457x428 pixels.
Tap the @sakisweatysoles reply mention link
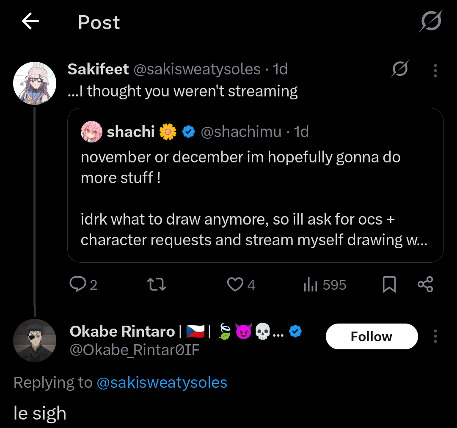(x=162, y=383)
